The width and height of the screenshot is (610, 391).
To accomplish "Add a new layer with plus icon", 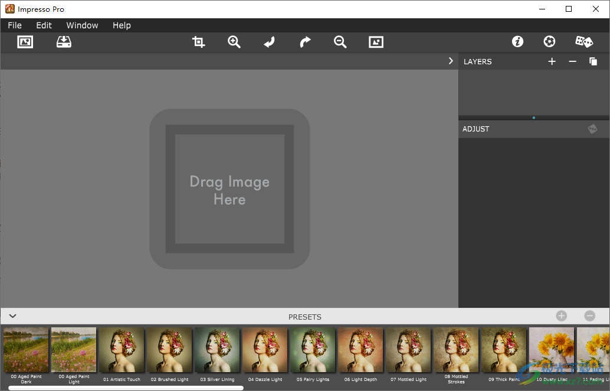I will click(x=552, y=61).
